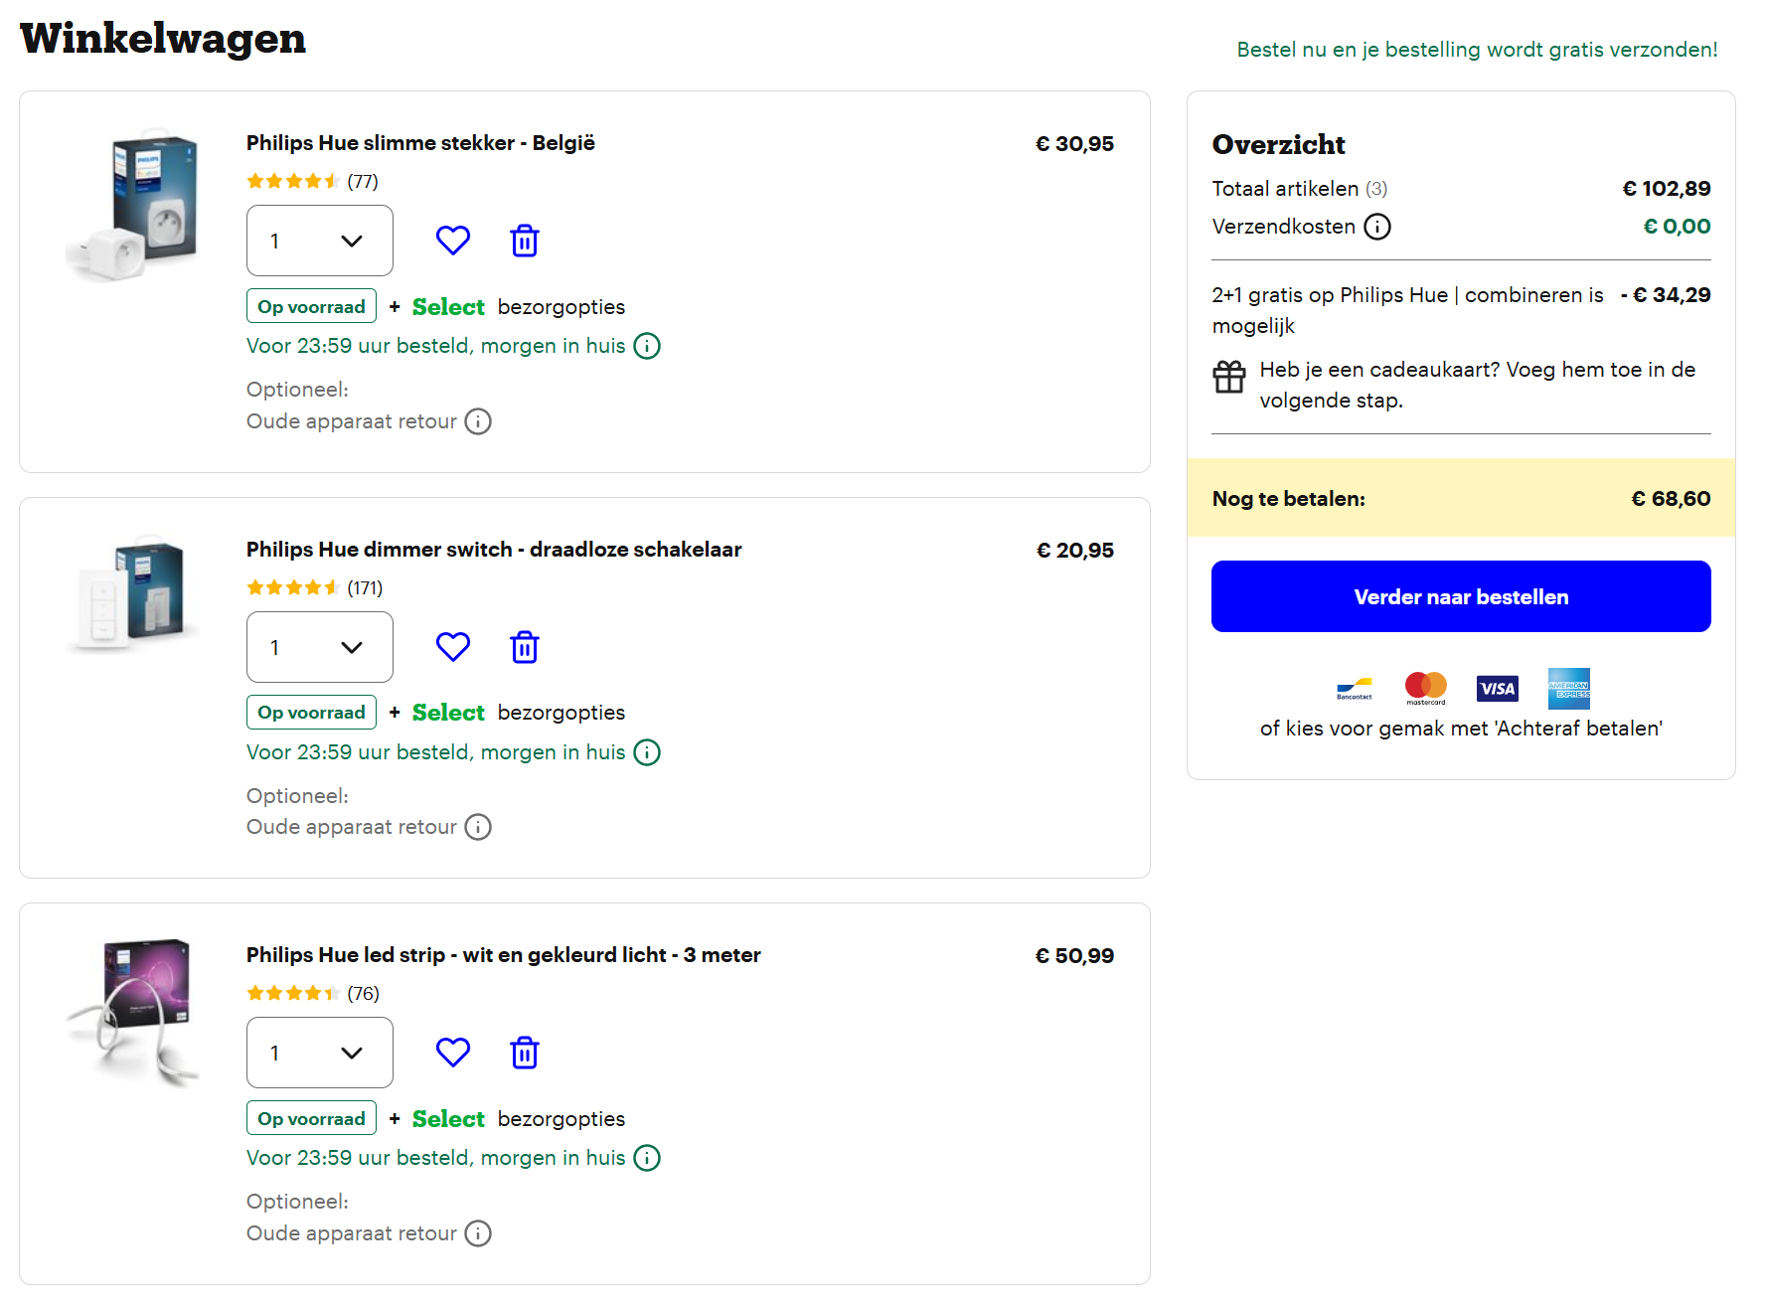Show info about Verzendkosten shipping costs
Screen dimensions: 1765x1304
(1376, 228)
